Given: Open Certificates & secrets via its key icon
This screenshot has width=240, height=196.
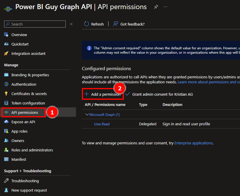Looking at the screenshot, I should pyautogui.click(x=6, y=94).
